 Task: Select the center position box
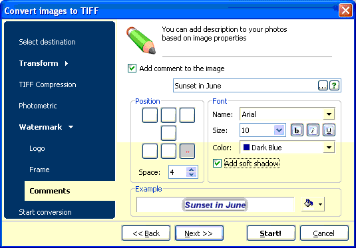(168, 133)
